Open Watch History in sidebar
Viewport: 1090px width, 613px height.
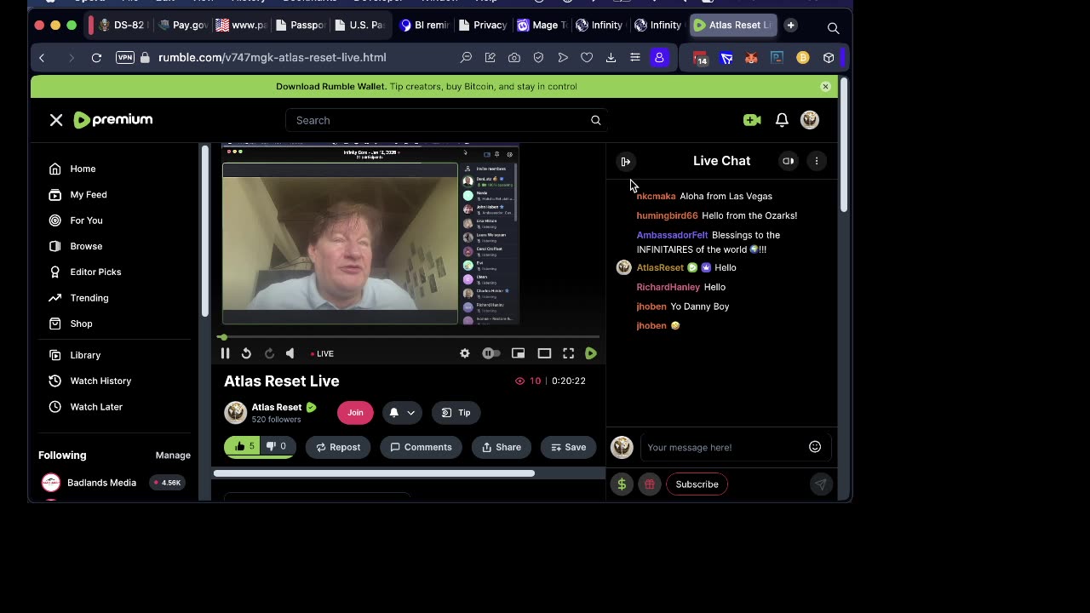tap(100, 381)
